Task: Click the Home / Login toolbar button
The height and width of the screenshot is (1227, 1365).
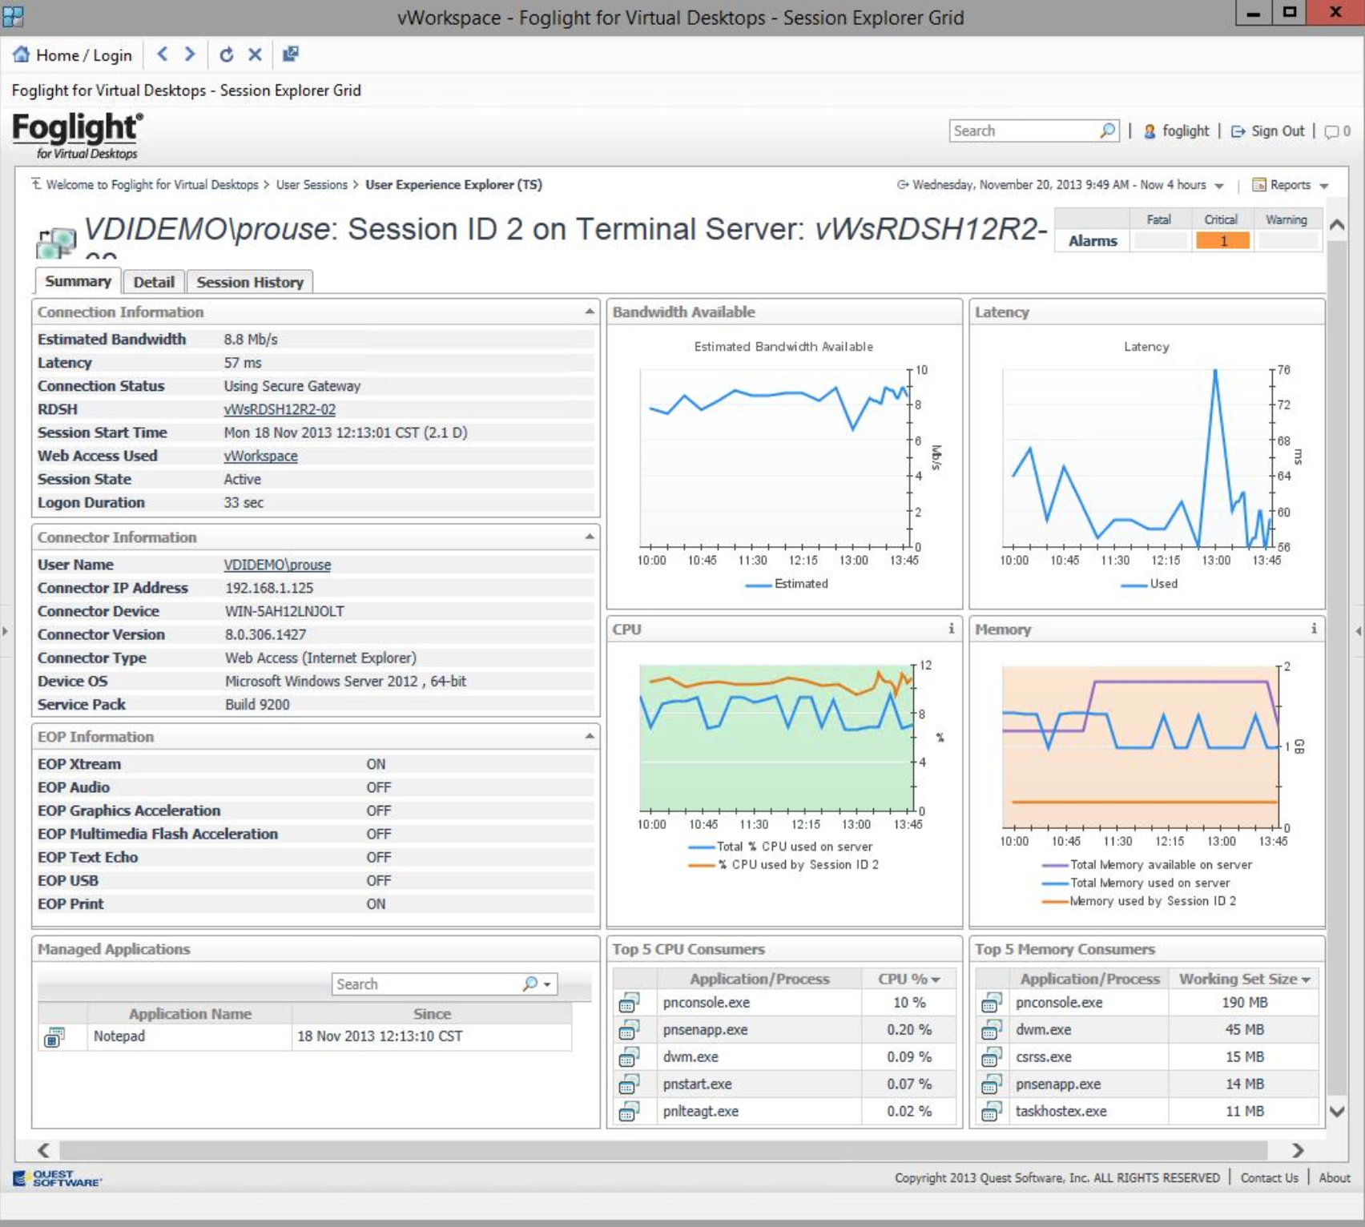Action: click(x=72, y=55)
